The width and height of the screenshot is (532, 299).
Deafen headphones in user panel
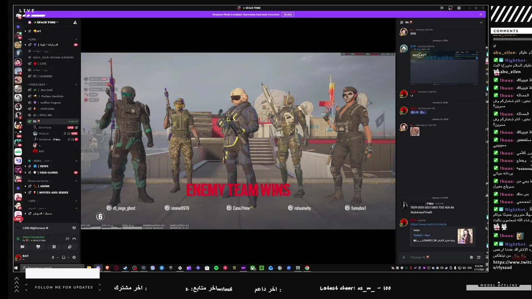click(x=64, y=257)
